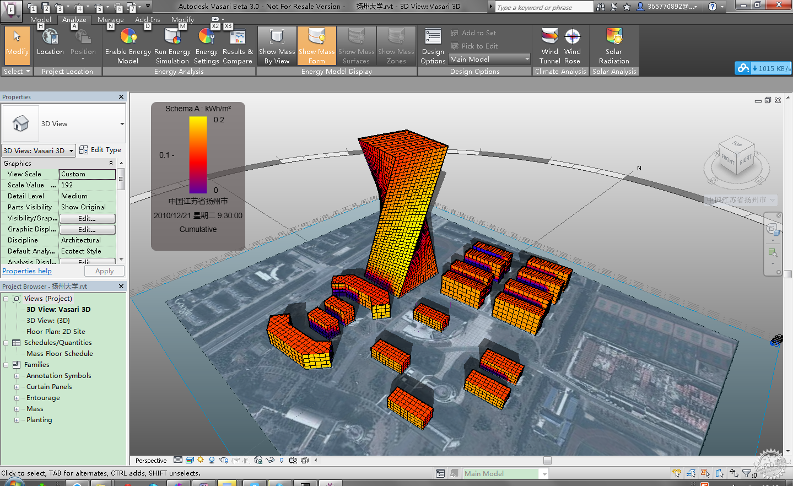Click the Properties help link

point(27,271)
